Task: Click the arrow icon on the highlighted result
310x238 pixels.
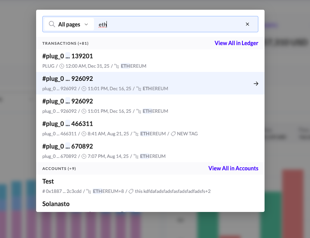Action: (x=256, y=83)
